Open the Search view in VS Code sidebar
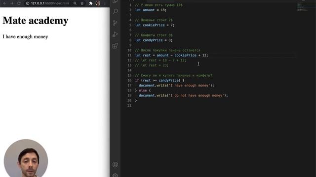 click(x=115, y=11)
